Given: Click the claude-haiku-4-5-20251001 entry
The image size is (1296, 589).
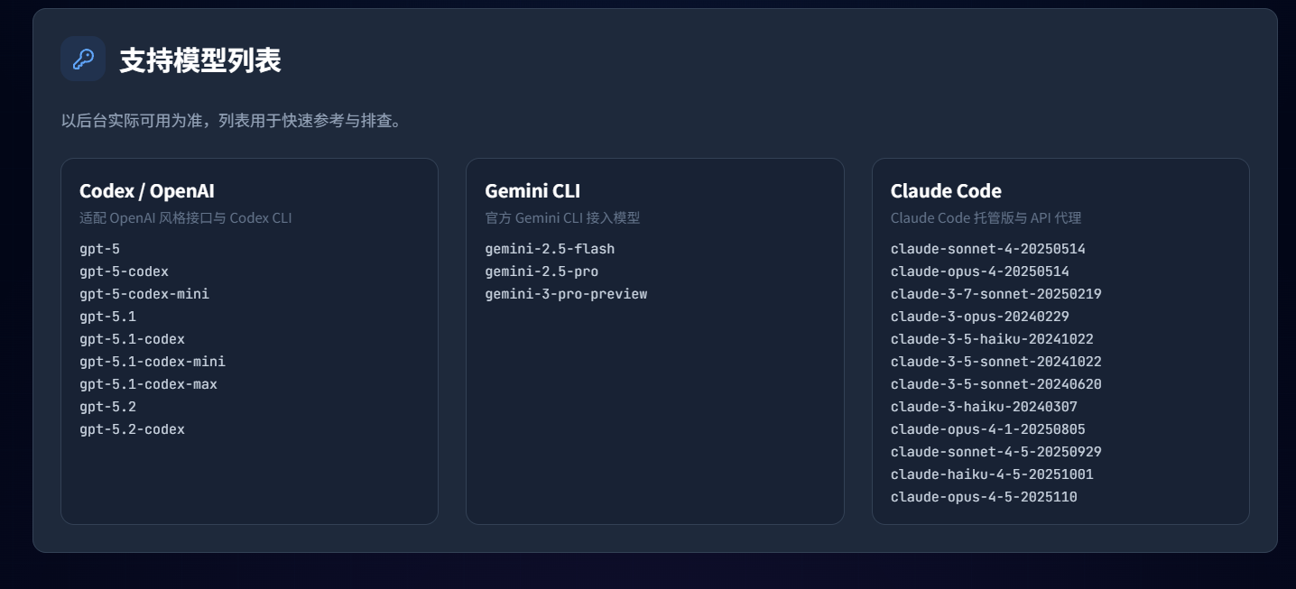Looking at the screenshot, I should click(x=992, y=474).
